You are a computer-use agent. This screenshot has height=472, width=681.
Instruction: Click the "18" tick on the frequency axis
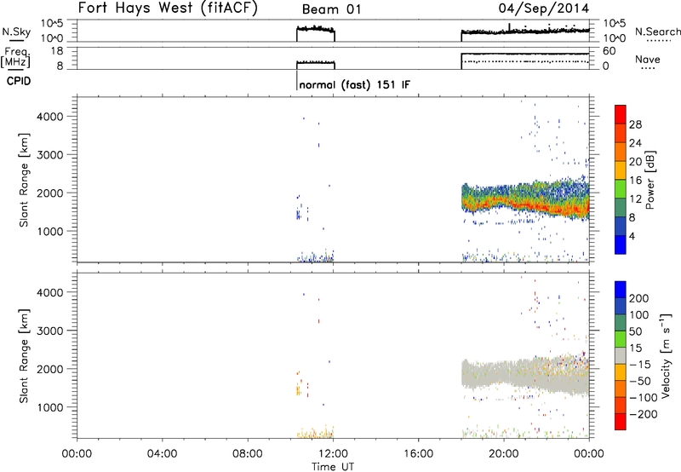point(56,51)
